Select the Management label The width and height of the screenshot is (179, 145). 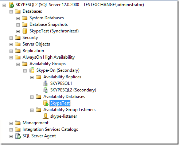click(36, 123)
